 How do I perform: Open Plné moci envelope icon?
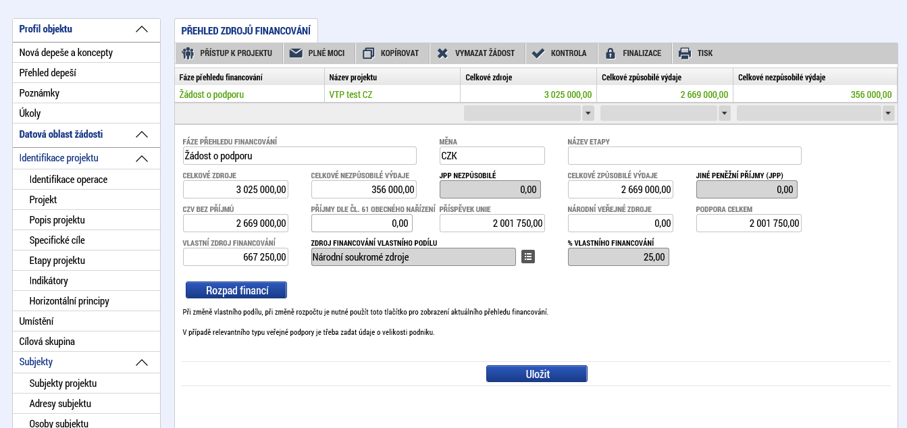point(296,53)
